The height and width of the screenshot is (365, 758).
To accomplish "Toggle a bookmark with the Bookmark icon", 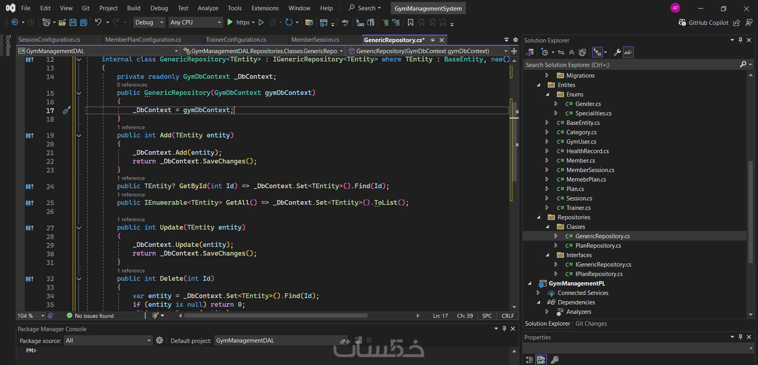I will 411,22.
